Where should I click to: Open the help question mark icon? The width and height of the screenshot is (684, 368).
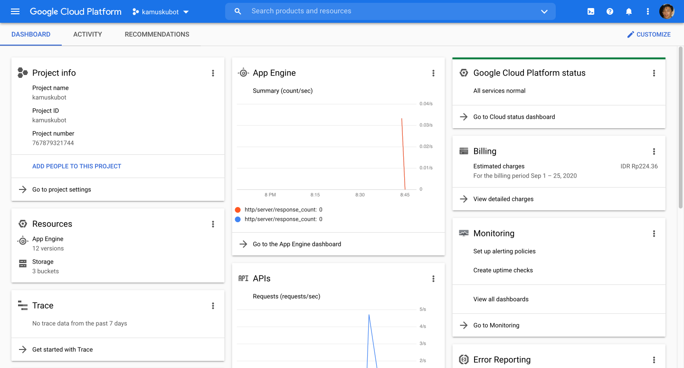pos(610,11)
